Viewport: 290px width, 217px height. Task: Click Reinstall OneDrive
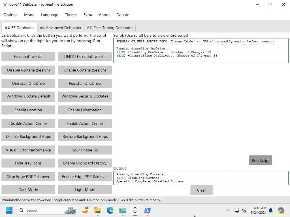[85, 83]
